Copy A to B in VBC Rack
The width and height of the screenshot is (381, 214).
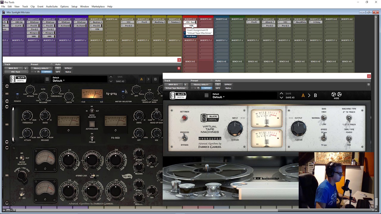pos(148,79)
